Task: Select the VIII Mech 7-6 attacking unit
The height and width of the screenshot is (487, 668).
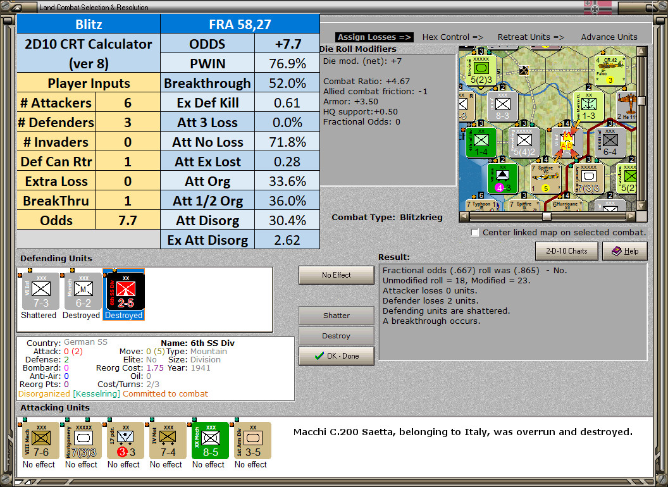Action: coord(41,441)
